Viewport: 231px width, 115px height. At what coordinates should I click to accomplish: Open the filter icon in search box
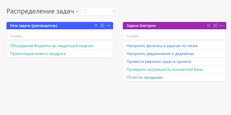pos(114,11)
